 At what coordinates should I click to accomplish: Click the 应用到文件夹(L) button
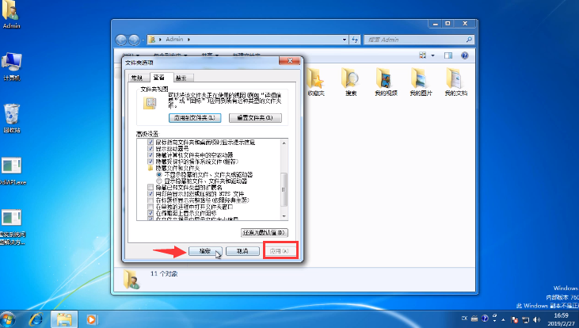click(x=195, y=118)
